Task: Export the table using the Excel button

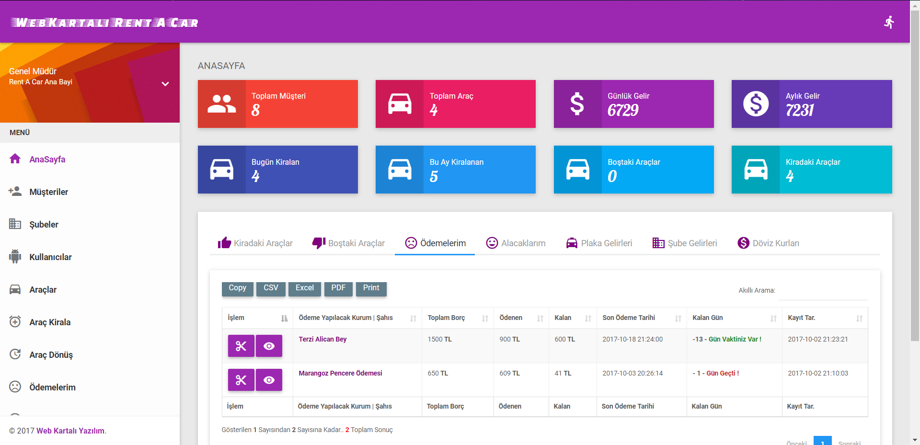Action: click(305, 288)
